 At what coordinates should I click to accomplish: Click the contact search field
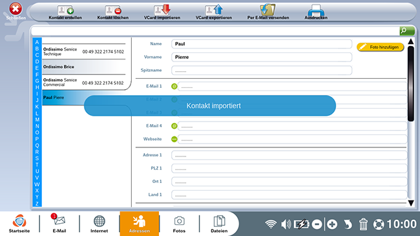point(215,31)
